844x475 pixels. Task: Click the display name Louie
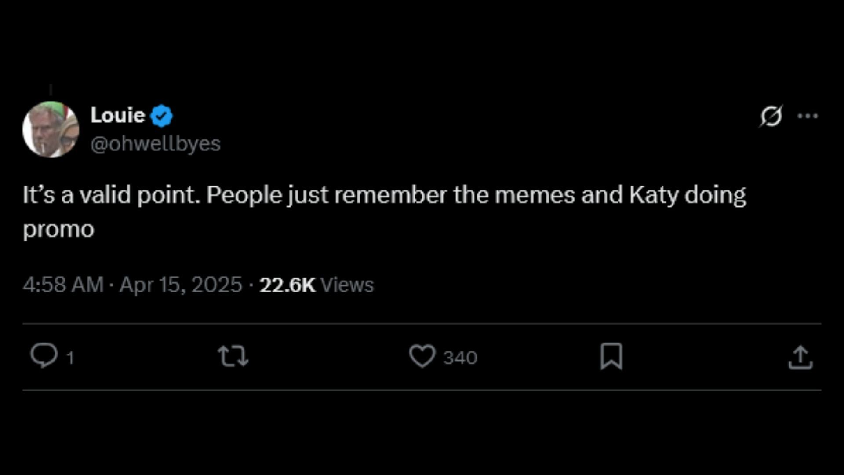(118, 115)
